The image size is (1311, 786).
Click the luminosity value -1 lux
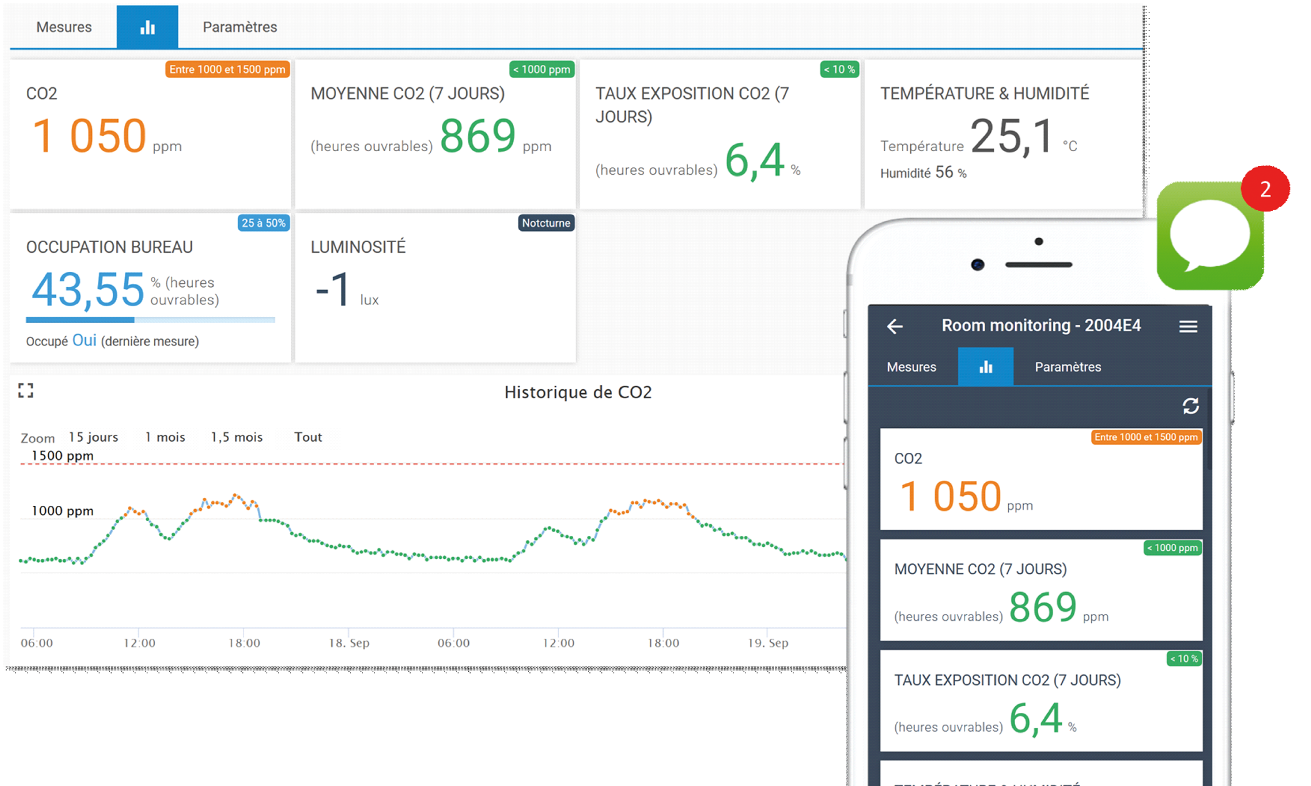pyautogui.click(x=346, y=290)
